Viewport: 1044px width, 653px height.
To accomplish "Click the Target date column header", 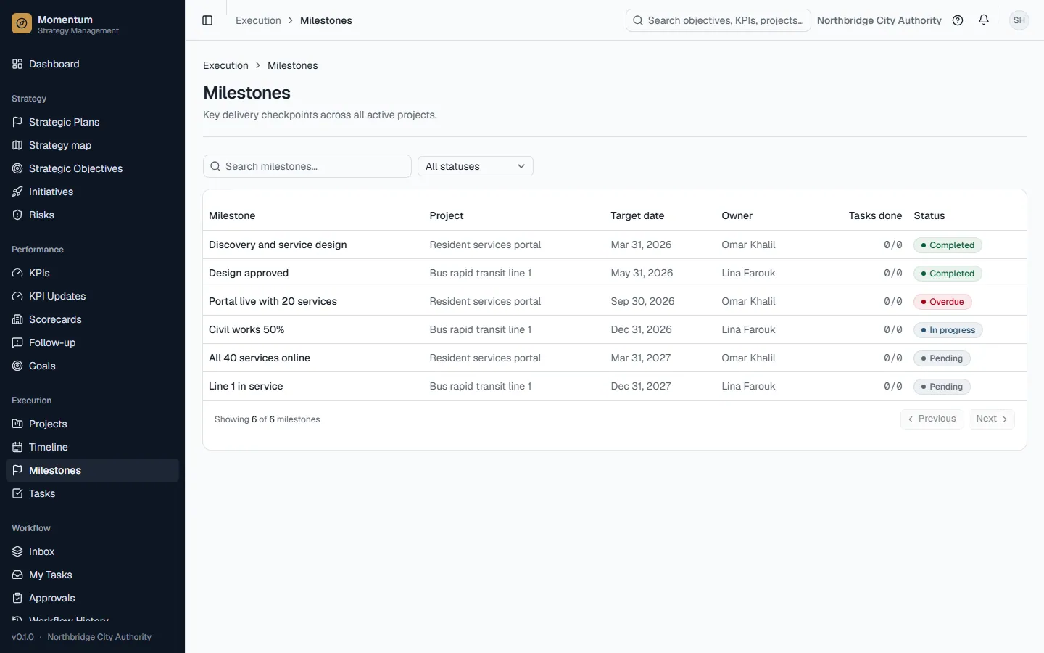I will point(637,215).
